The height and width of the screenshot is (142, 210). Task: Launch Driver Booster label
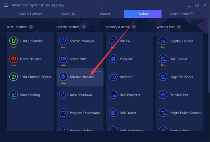[x=31, y=59]
